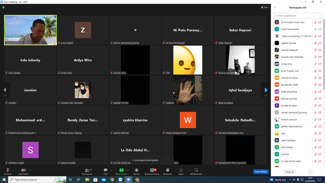Click the muted mic icon for Jasstien in the list
This screenshot has width=325, height=183.
click(315, 155)
